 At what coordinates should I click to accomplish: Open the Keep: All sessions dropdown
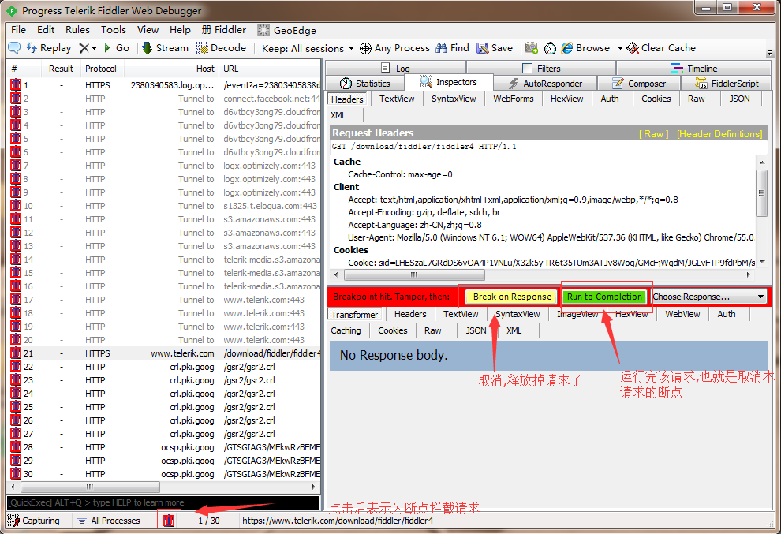tap(308, 48)
